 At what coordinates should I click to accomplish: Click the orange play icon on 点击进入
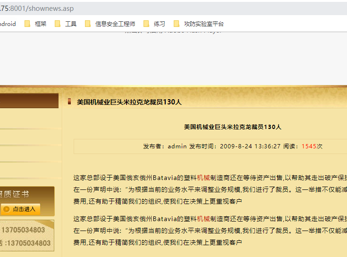(7, 209)
